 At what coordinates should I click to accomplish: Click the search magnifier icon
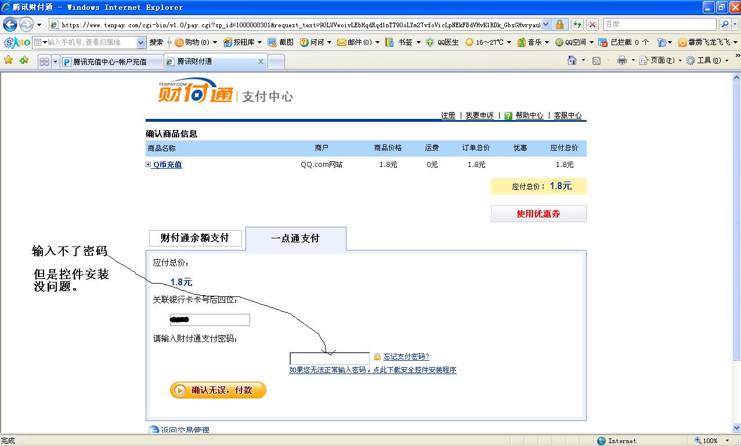pos(724,24)
